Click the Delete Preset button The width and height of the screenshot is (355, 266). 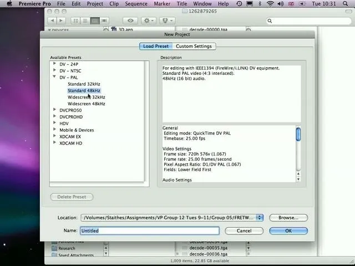click(x=72, y=197)
